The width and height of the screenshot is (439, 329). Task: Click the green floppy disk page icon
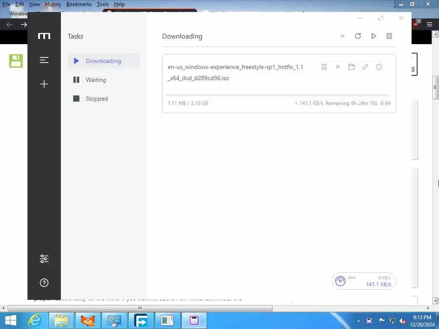16,61
